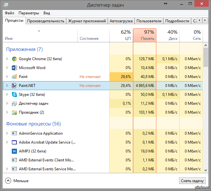Click the Проводник folder icon
The height and width of the screenshot is (191, 211).
(14, 112)
